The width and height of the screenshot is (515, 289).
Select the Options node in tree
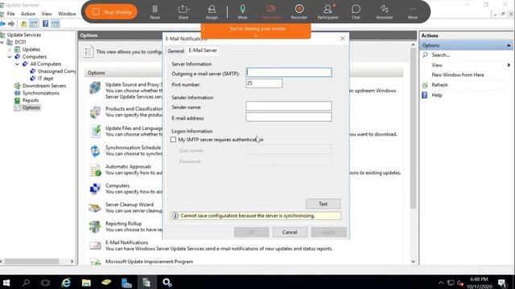pos(31,108)
